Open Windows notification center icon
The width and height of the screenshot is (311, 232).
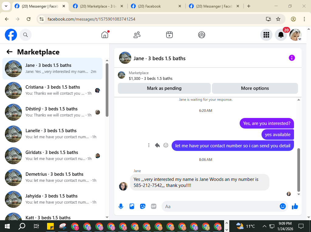coord(301,226)
